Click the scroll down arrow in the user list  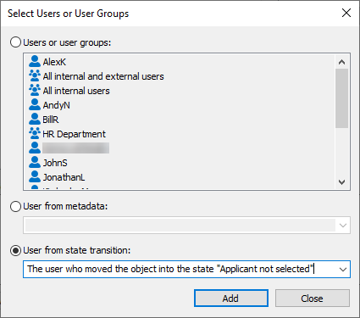[x=342, y=181]
